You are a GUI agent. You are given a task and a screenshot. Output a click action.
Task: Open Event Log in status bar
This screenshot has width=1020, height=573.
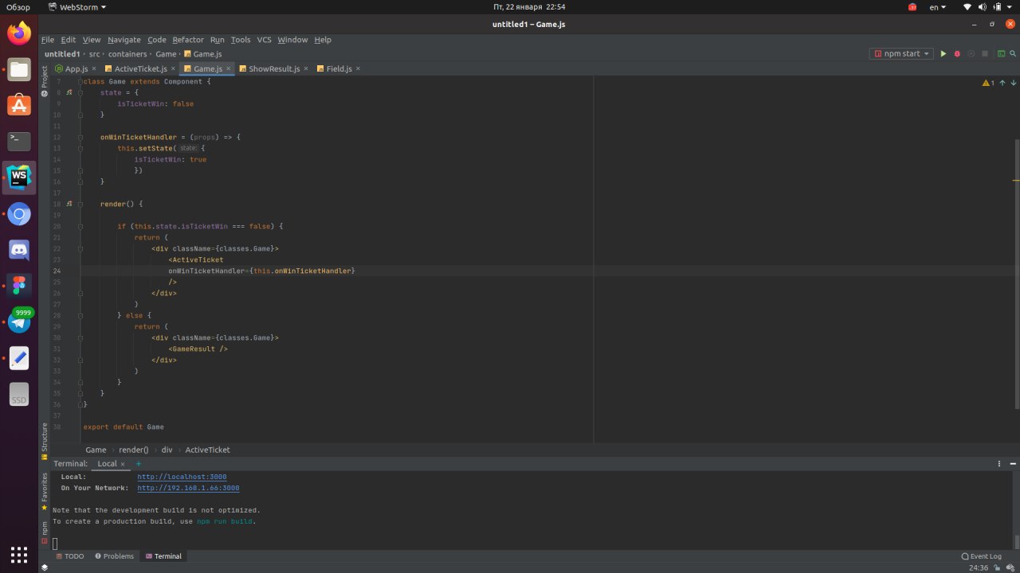[x=982, y=556]
